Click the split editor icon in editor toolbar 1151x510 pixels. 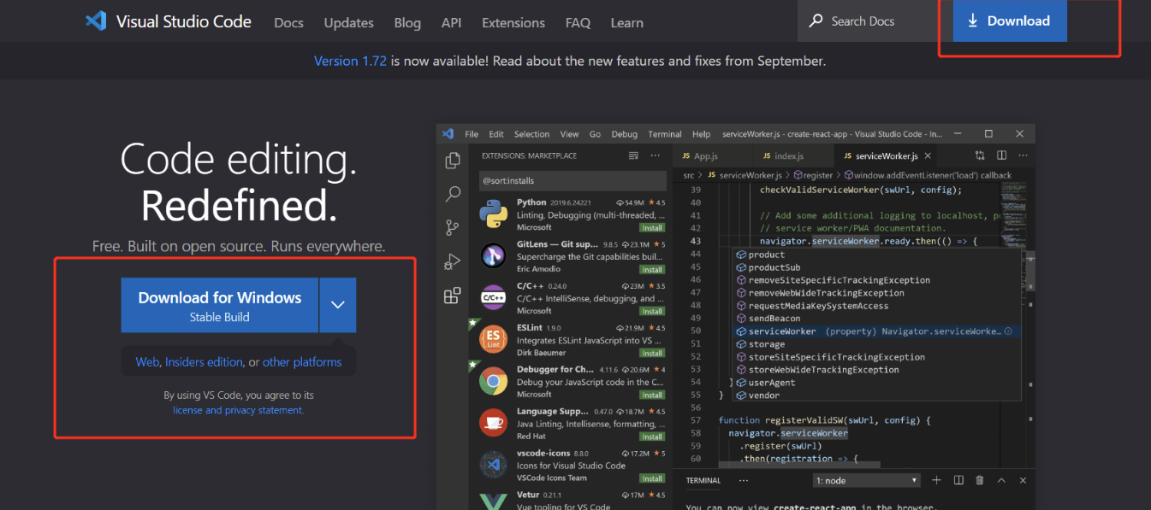click(x=1001, y=155)
